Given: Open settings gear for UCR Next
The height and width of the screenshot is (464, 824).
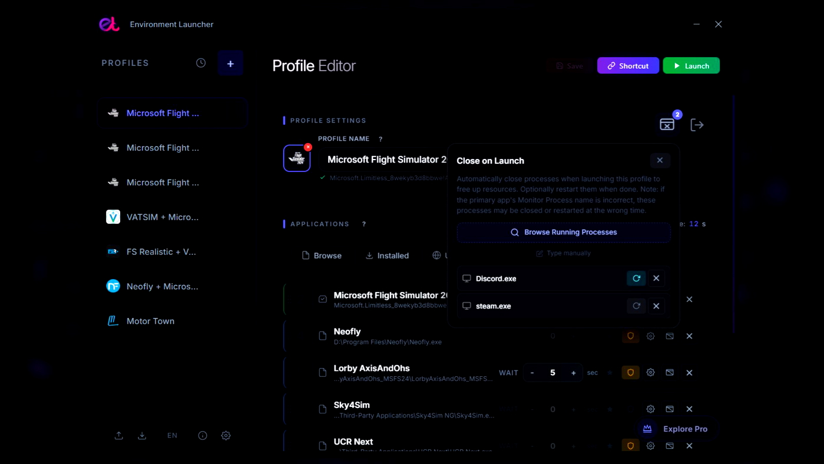Looking at the screenshot, I should pyautogui.click(x=650, y=446).
